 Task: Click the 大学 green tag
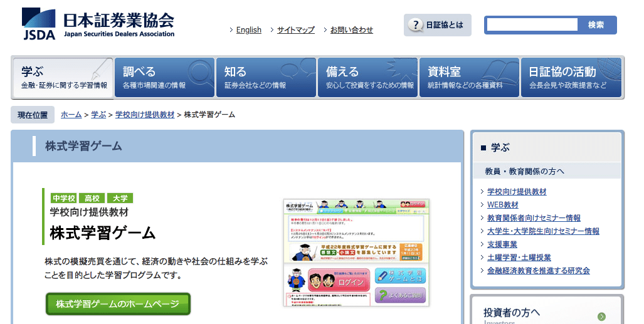tap(120, 198)
